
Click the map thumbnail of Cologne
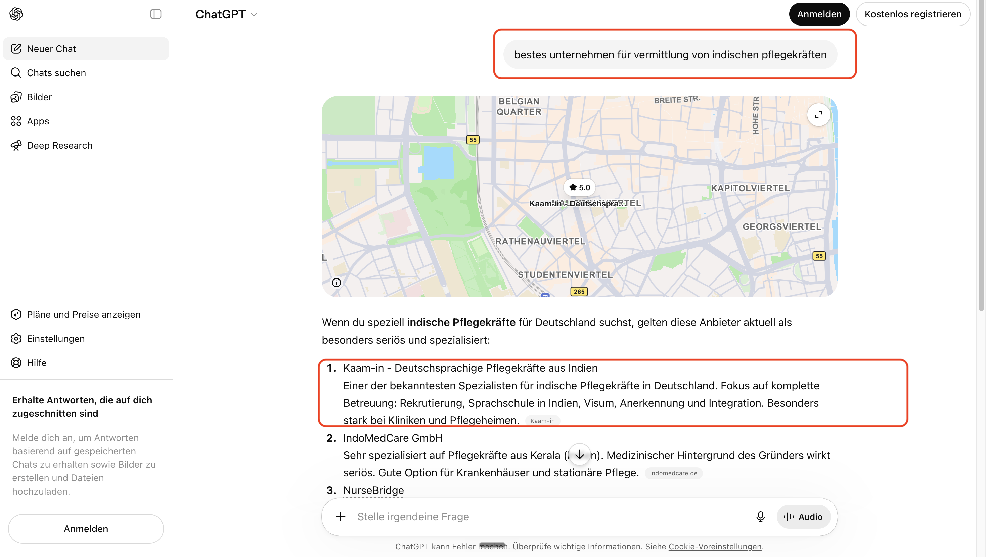pyautogui.click(x=580, y=197)
